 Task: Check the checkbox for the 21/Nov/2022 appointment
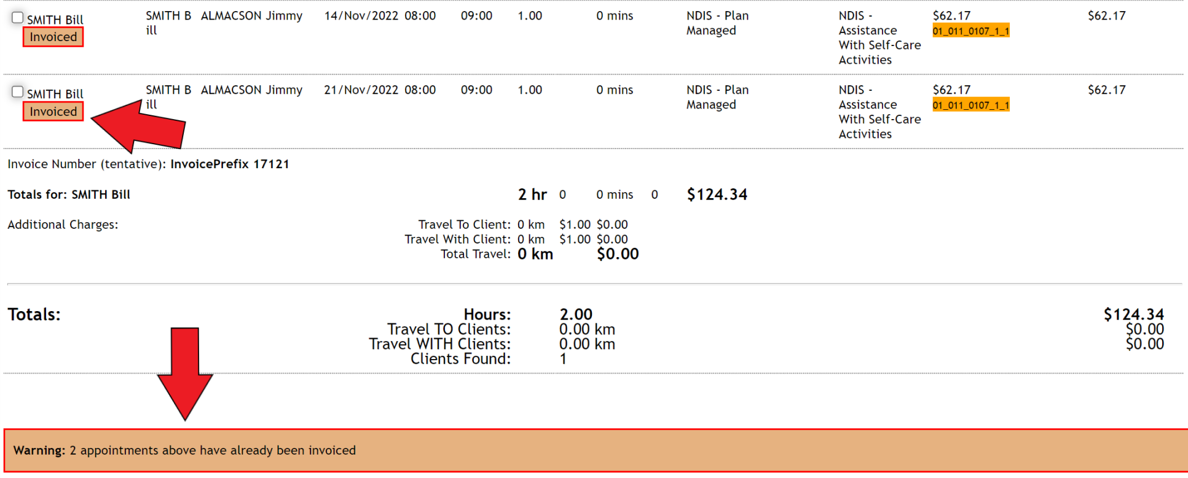[17, 91]
